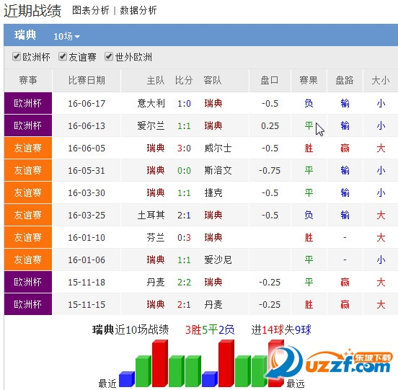Click home team 意大利
Image resolution: width=398 pixels, height=390 pixels.
tap(151, 103)
